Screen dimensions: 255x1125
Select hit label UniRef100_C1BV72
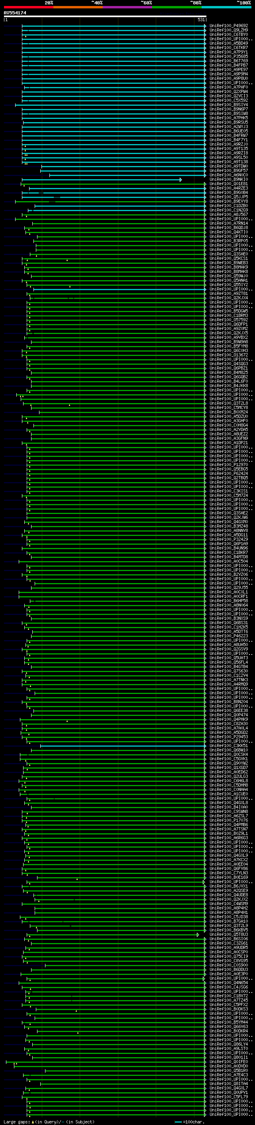(x=229, y=996)
